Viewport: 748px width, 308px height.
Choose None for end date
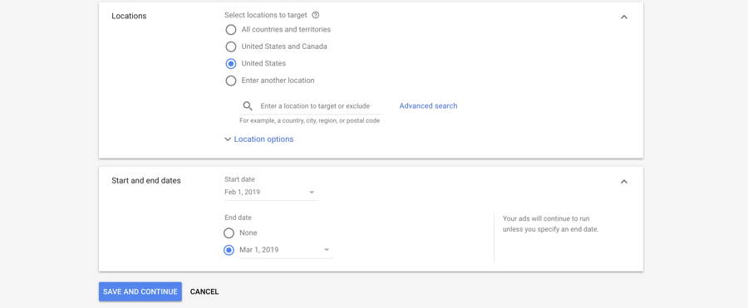(229, 233)
